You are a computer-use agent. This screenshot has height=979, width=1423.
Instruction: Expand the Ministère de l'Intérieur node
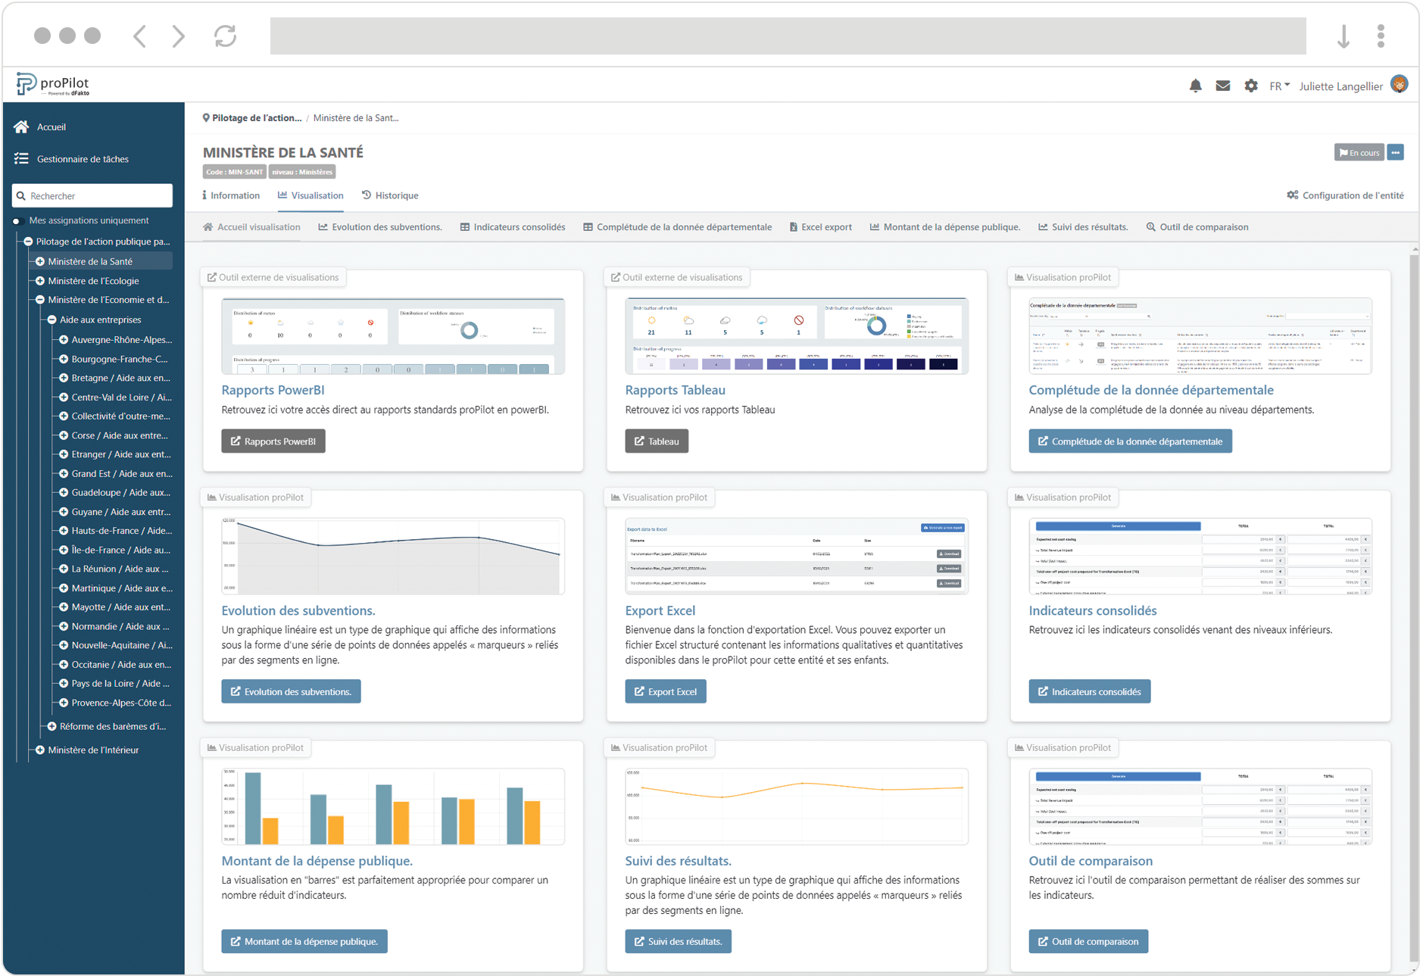(x=40, y=750)
